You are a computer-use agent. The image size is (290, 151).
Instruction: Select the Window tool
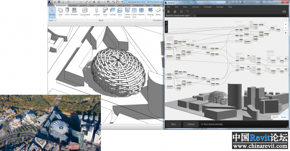74,12
